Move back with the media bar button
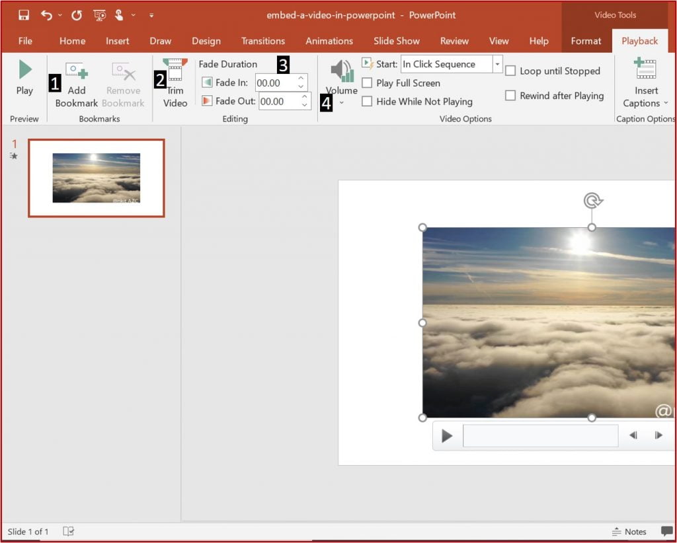The image size is (677, 543). tap(633, 435)
